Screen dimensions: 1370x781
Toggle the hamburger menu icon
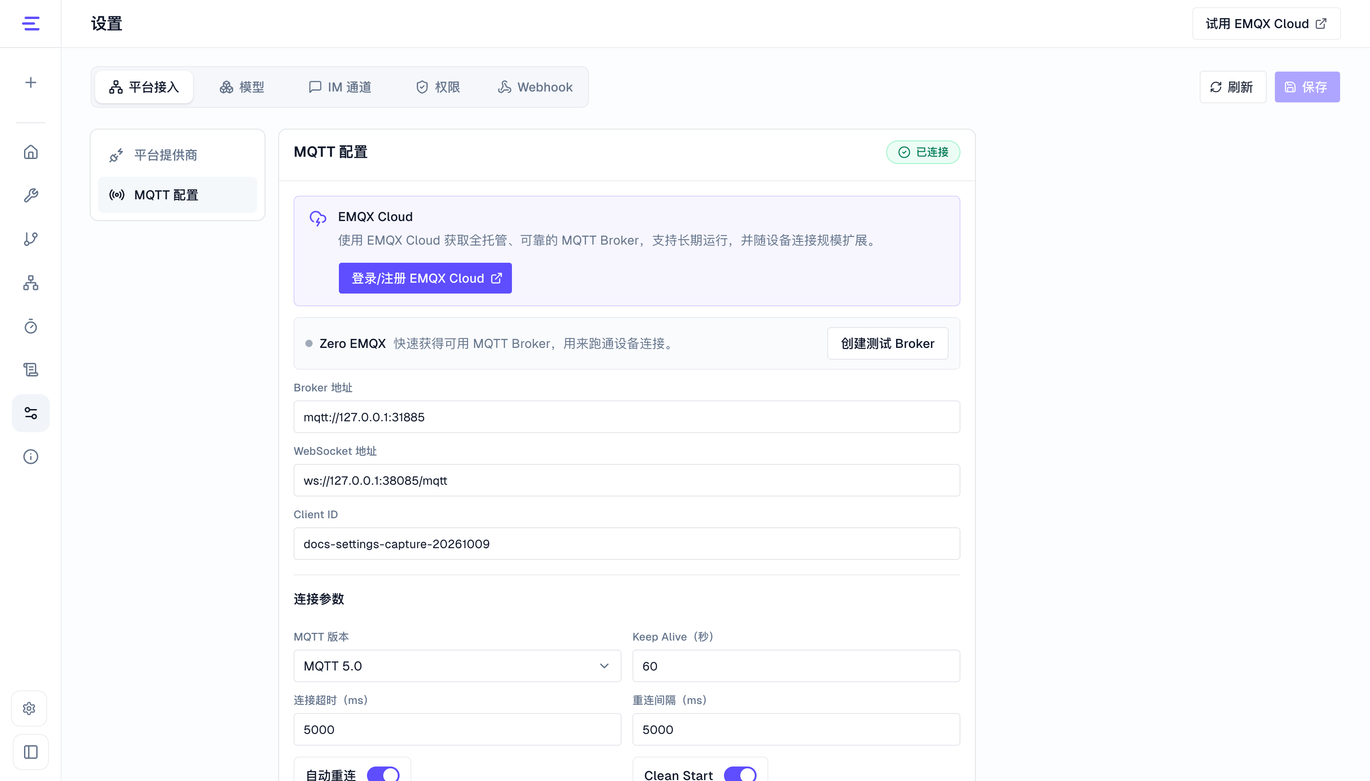[x=30, y=24]
